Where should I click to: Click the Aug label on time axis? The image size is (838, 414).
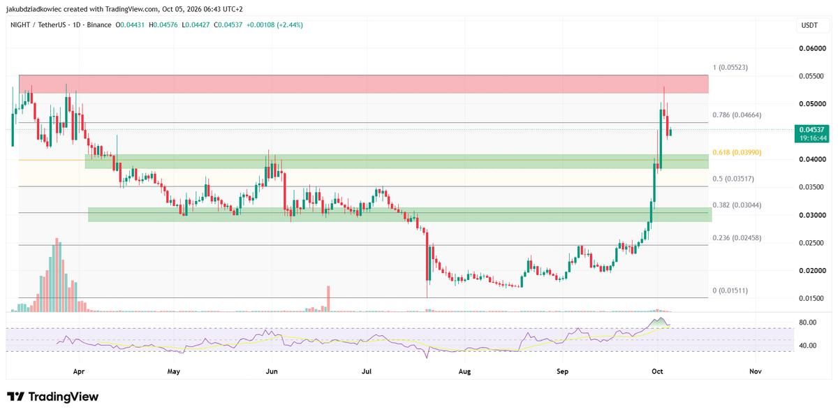[464, 372]
